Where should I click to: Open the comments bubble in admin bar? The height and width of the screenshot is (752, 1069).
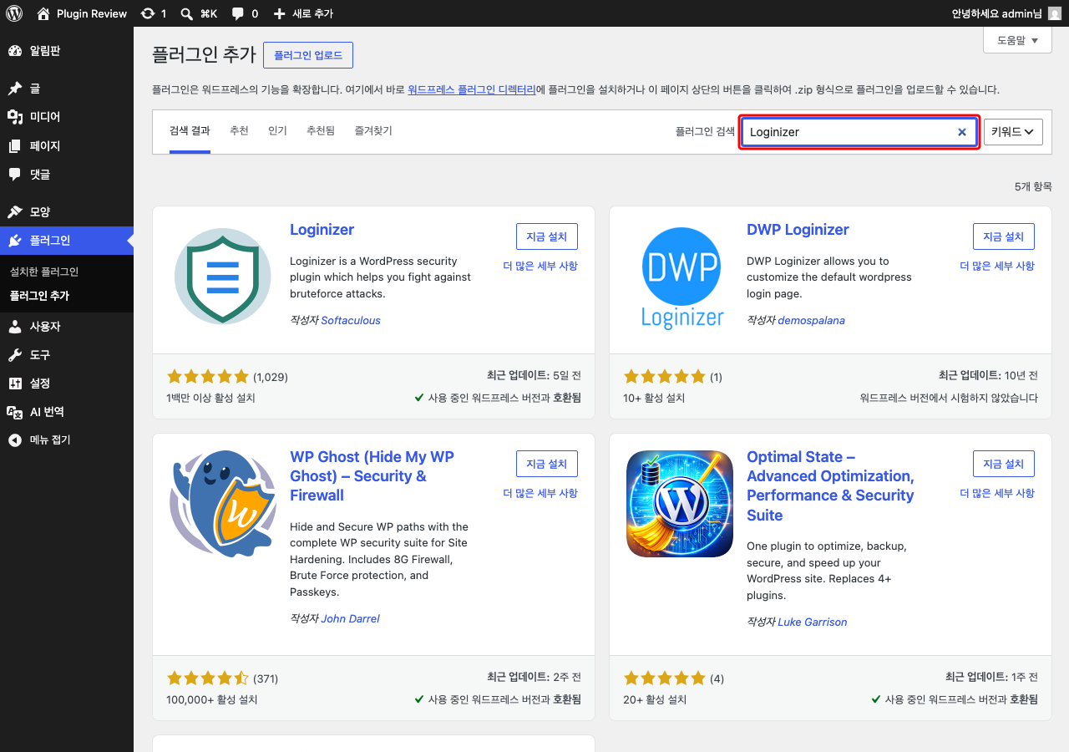click(238, 13)
